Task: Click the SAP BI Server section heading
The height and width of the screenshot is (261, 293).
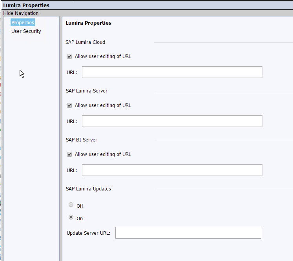Action: coord(82,140)
